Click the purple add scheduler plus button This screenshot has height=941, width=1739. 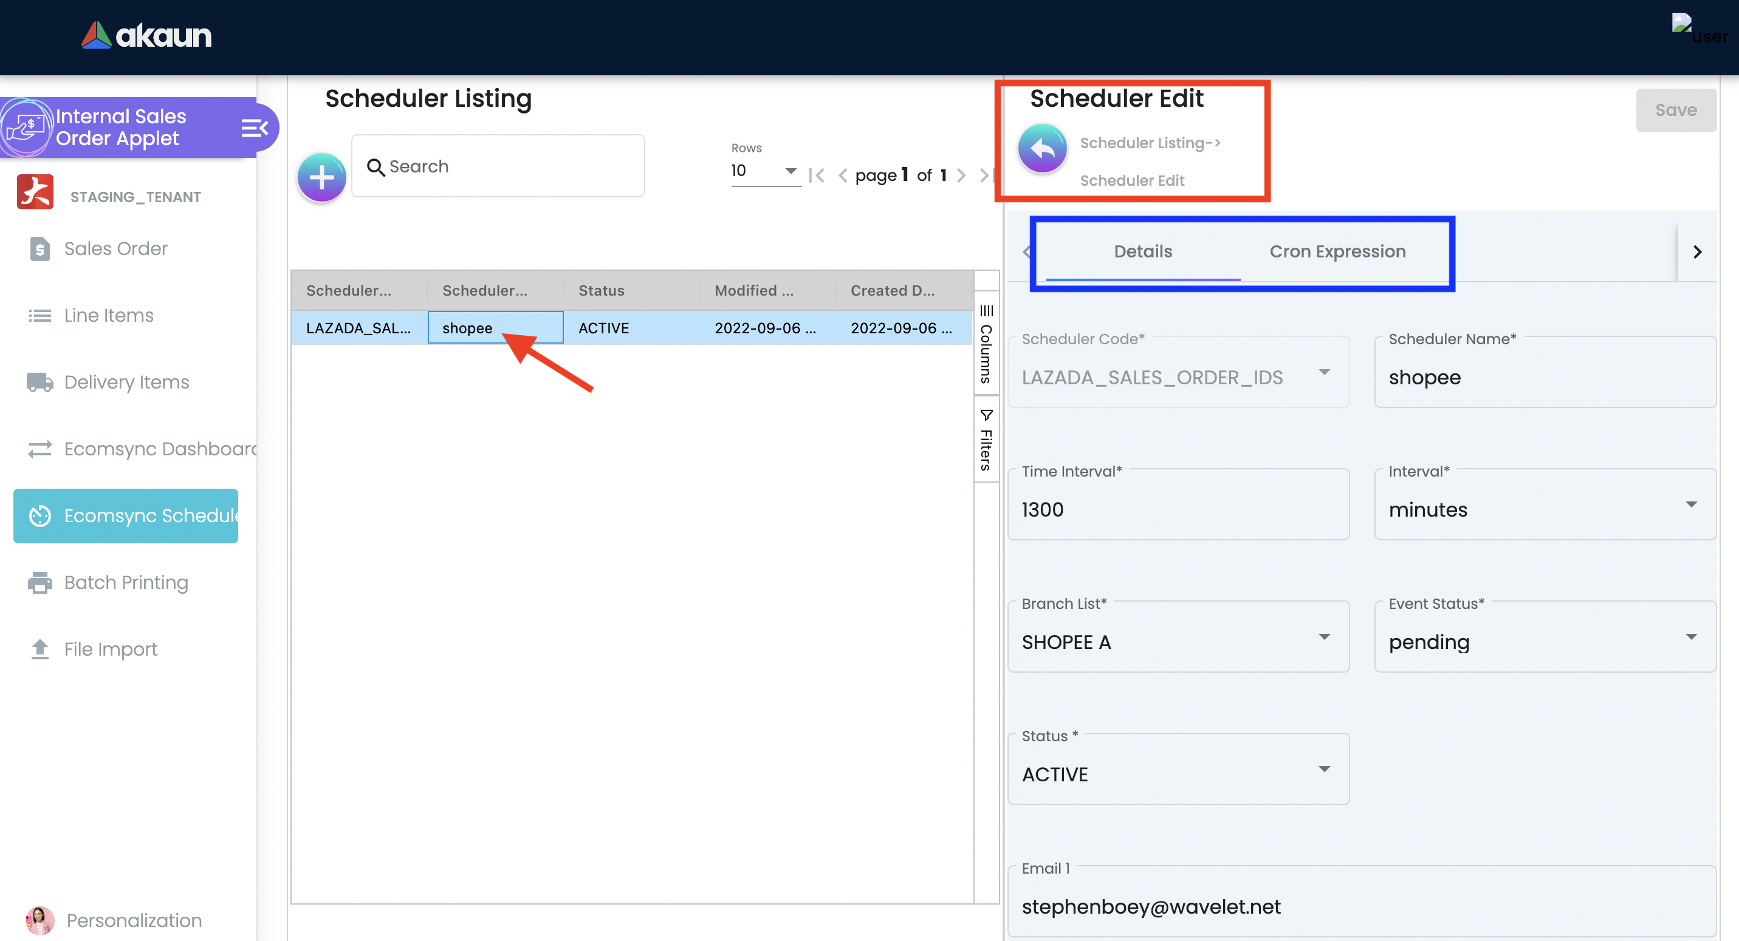(321, 177)
